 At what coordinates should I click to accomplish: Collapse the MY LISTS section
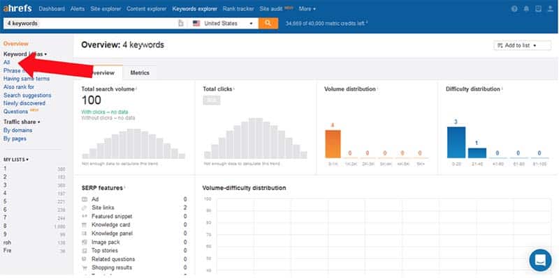[x=16, y=160]
